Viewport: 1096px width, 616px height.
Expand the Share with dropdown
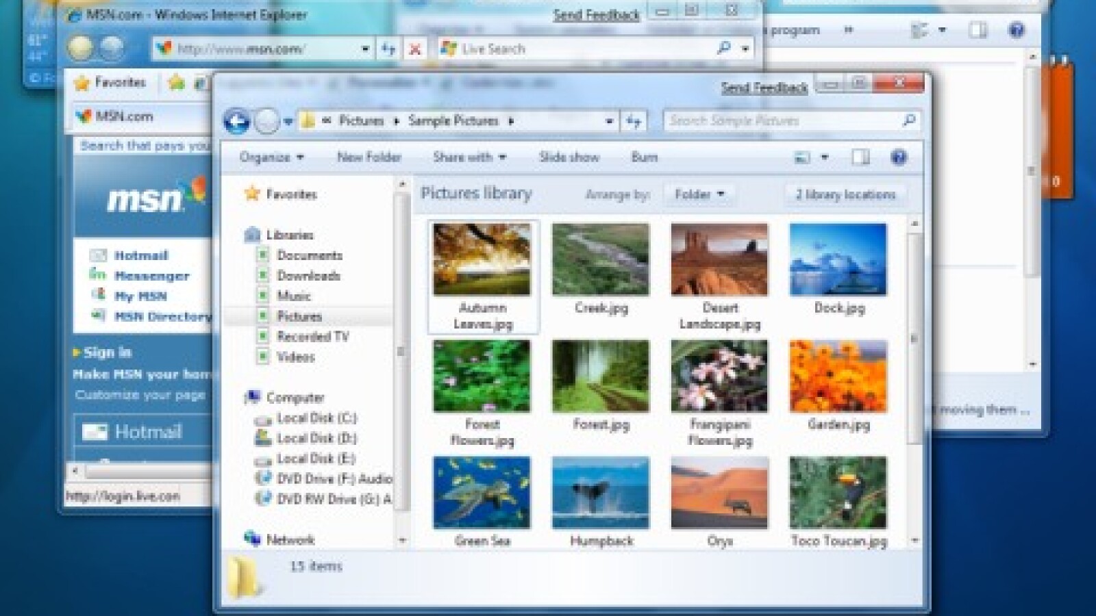click(469, 157)
